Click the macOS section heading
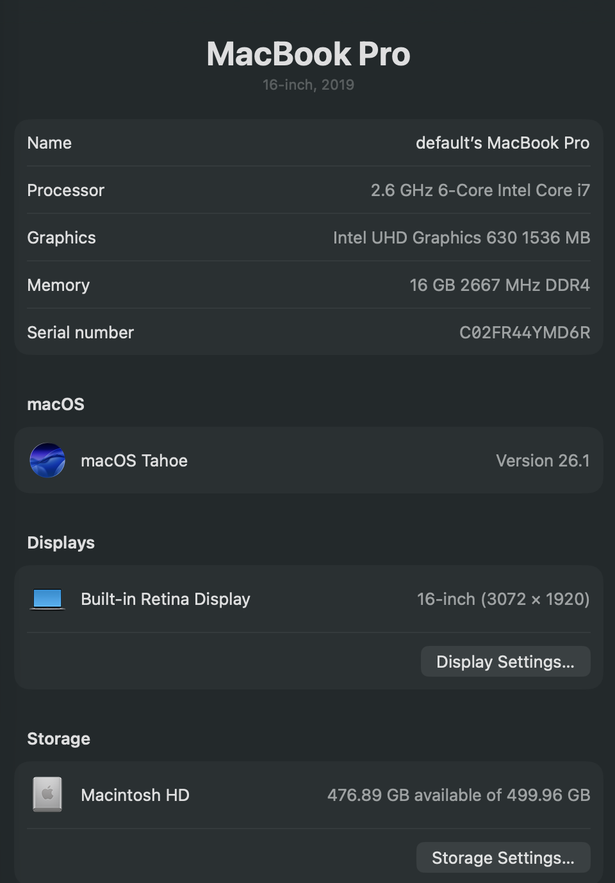 pyautogui.click(x=55, y=404)
